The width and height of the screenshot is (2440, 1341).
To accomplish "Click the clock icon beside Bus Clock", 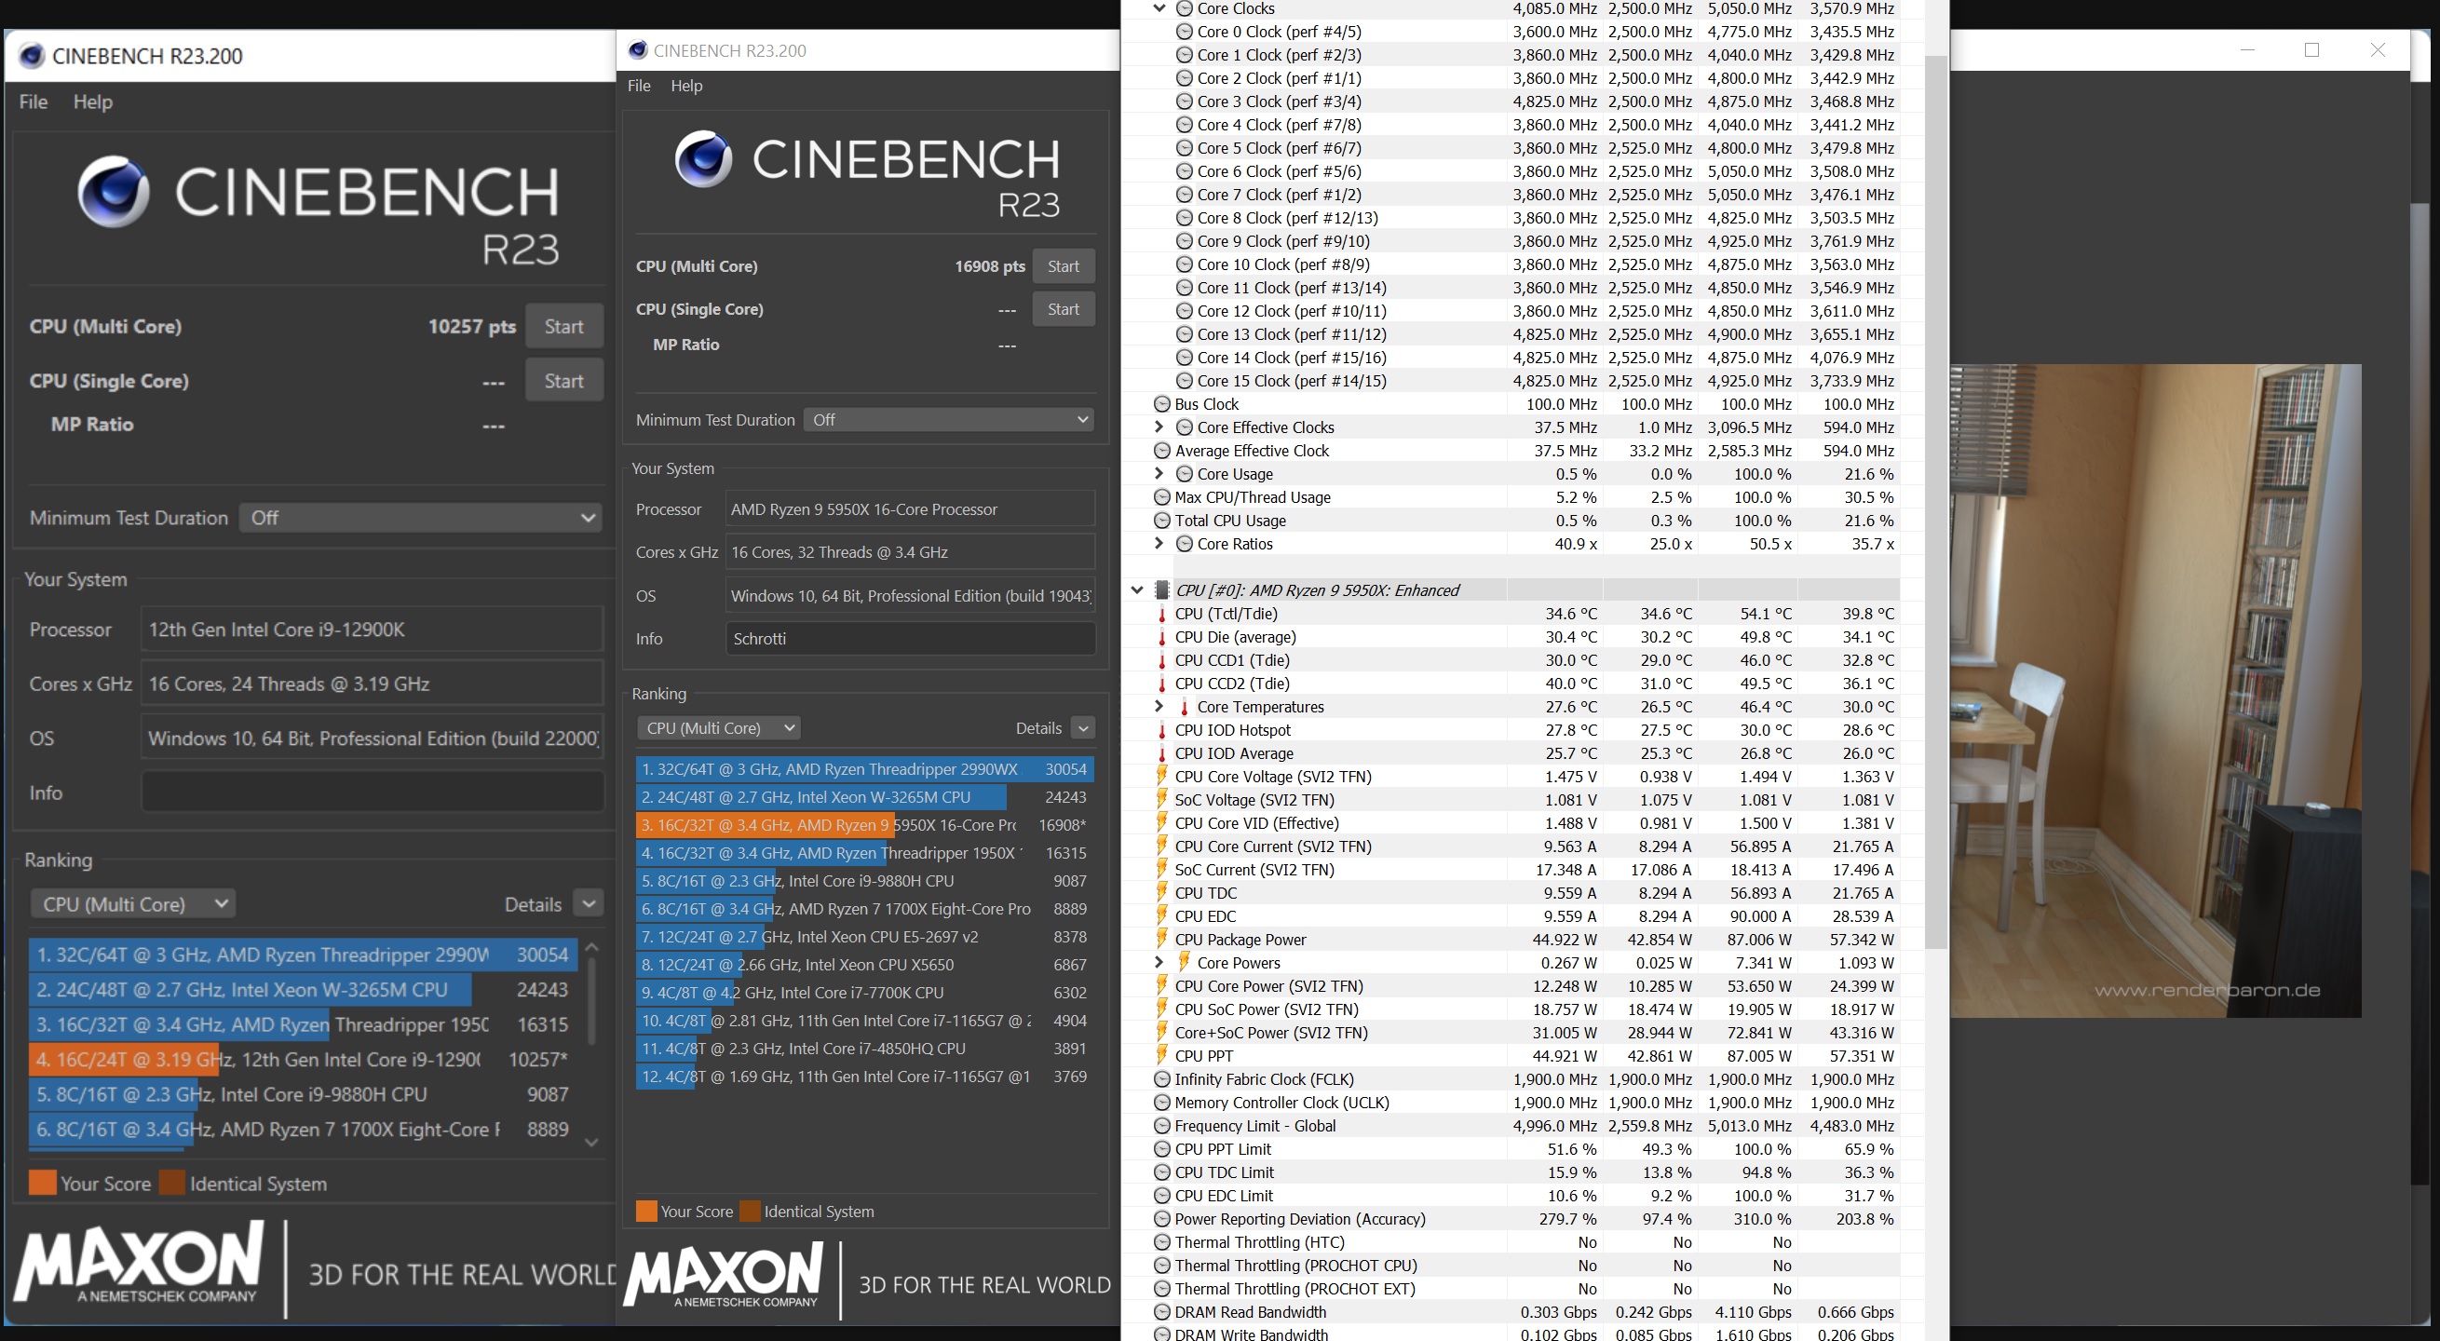I will coord(1162,404).
